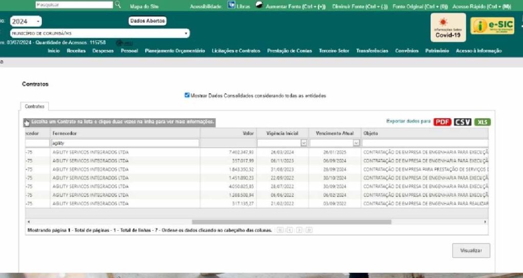Click the table scroll right arrow
The height and width of the screenshot is (278, 523).
tap(485, 222)
